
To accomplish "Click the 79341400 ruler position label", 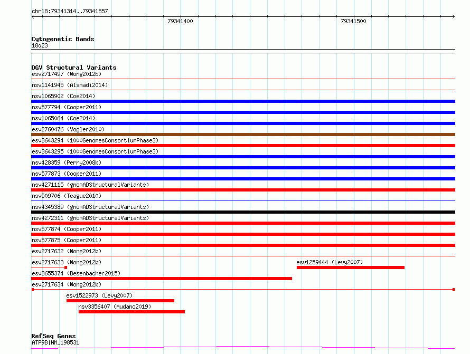I will [x=180, y=21].
